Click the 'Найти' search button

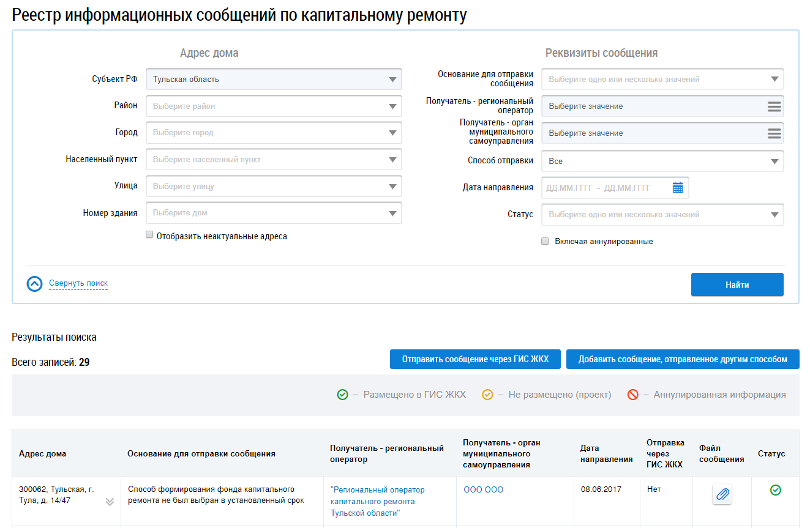pos(737,285)
